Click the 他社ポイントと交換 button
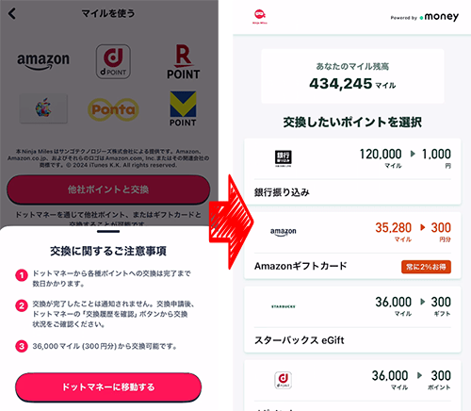471x411 pixels. 108,189
